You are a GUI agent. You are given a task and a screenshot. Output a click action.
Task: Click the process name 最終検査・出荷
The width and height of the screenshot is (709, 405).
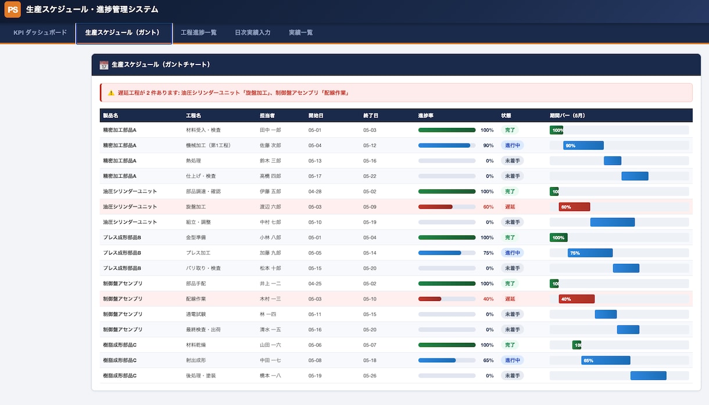203,329
